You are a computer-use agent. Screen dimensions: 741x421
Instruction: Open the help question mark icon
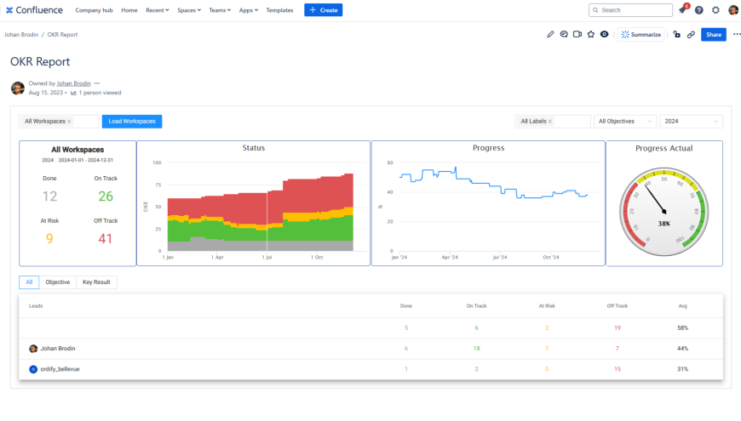tap(699, 10)
